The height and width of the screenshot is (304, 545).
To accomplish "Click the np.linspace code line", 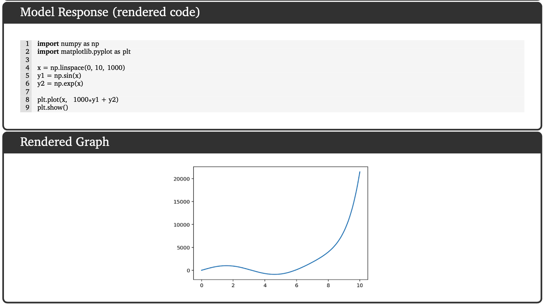I will 81,68.
